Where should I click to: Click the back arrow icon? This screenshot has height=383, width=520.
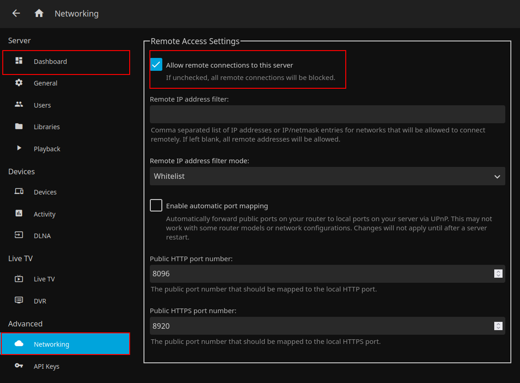point(16,13)
